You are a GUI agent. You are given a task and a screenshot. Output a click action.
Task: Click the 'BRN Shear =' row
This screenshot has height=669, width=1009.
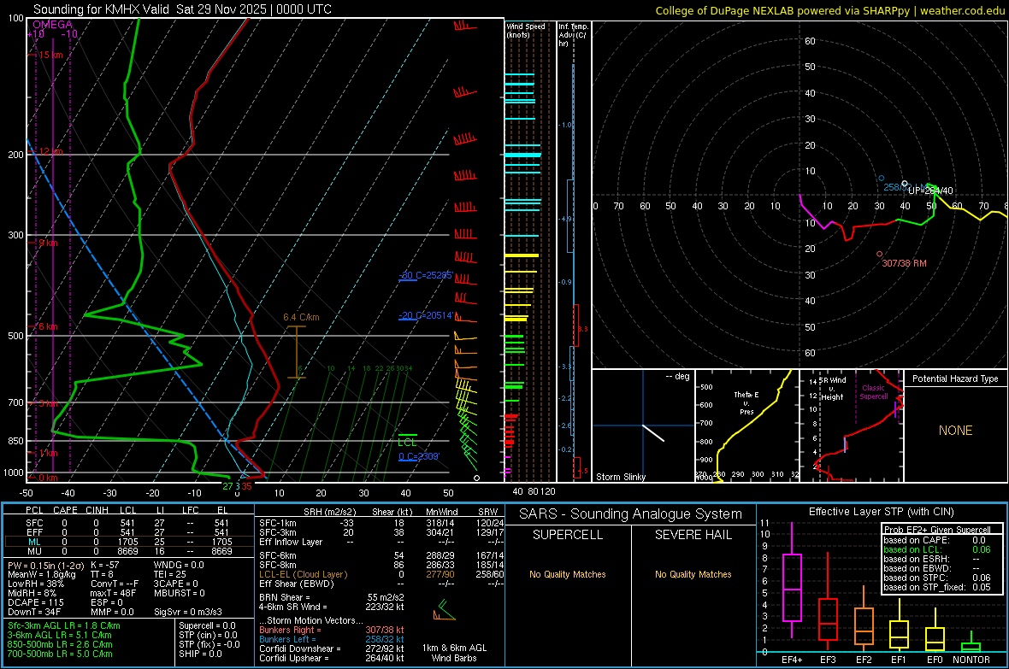coord(332,597)
